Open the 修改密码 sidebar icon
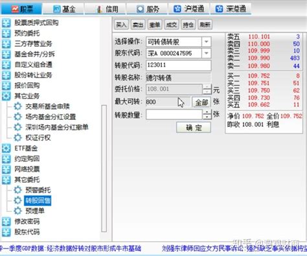307x256 pixels. coord(6,222)
